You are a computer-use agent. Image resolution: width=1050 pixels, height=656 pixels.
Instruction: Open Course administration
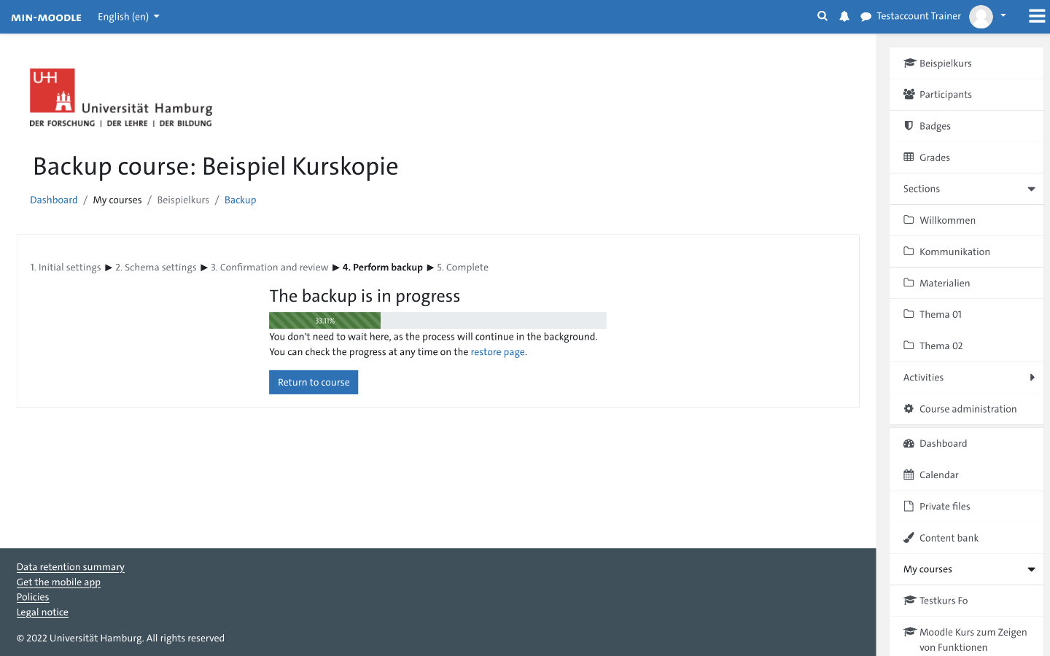point(966,409)
